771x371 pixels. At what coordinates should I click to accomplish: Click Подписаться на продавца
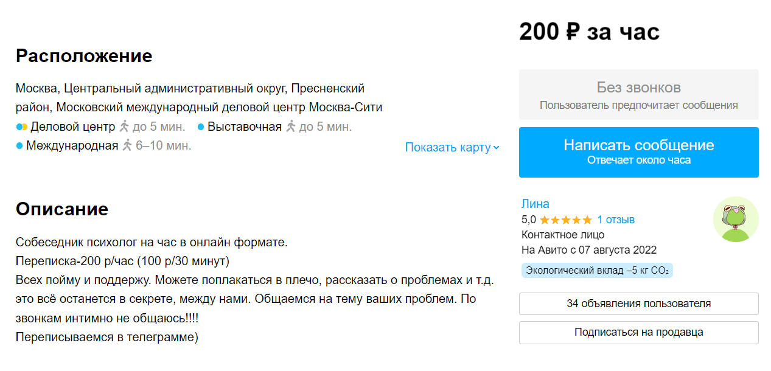(638, 332)
